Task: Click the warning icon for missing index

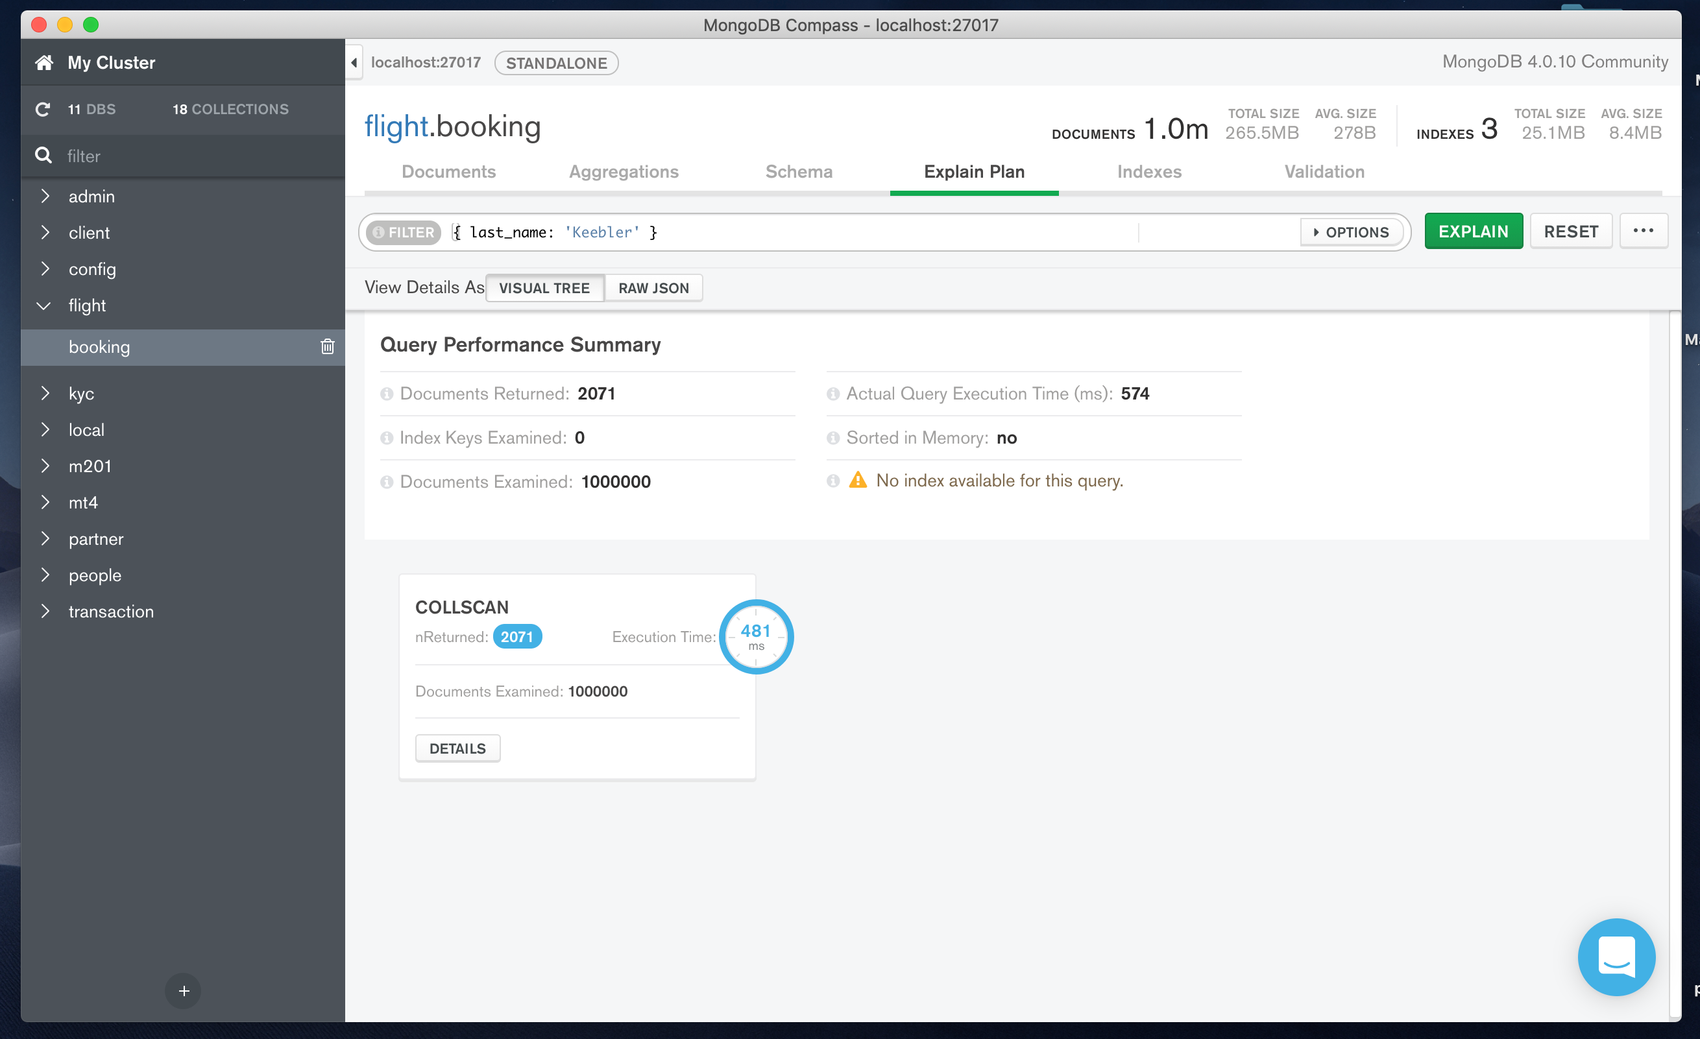Action: (858, 481)
